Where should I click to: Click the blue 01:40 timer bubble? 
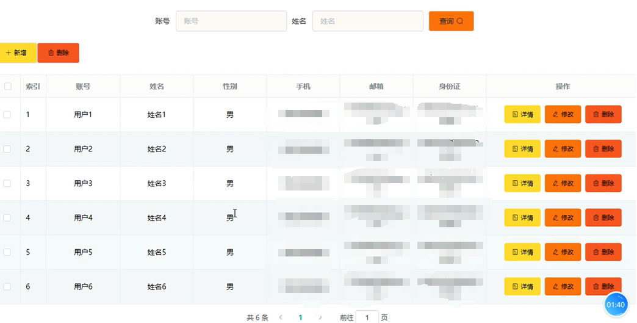point(616,305)
